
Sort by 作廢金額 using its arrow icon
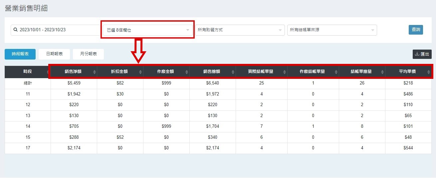(187, 72)
